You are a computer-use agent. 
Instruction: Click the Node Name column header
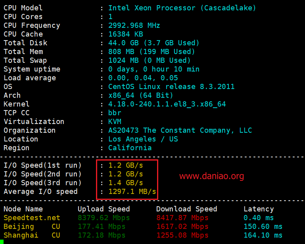pos(23,209)
